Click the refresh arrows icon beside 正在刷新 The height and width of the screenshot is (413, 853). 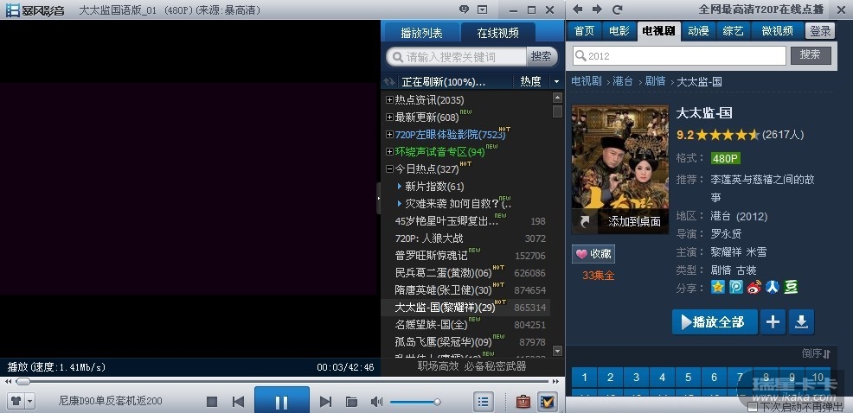click(x=389, y=81)
